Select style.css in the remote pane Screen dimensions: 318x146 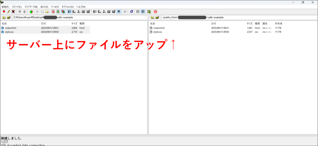(157, 32)
